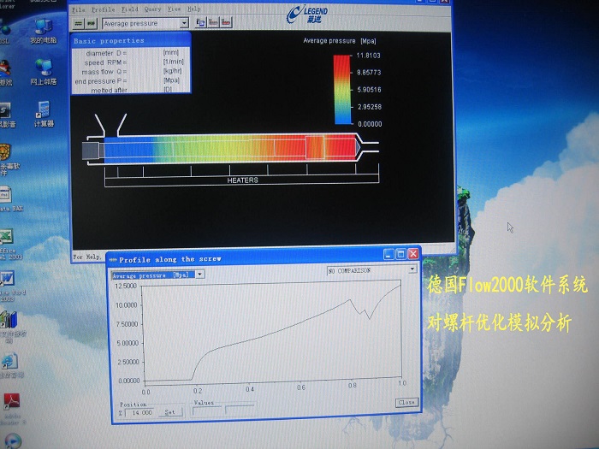Open the 计算器 desktop icon
The image size is (599, 449).
click(x=44, y=114)
